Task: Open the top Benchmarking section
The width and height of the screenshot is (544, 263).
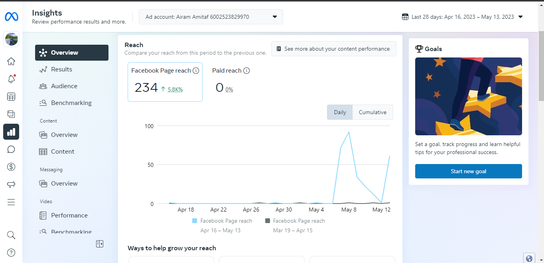Action: pyautogui.click(x=72, y=103)
